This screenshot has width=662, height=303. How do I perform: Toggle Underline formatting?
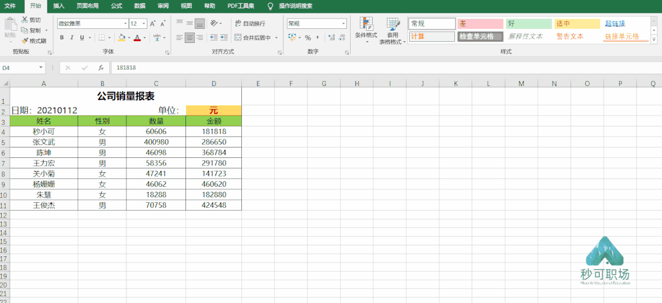(82, 37)
